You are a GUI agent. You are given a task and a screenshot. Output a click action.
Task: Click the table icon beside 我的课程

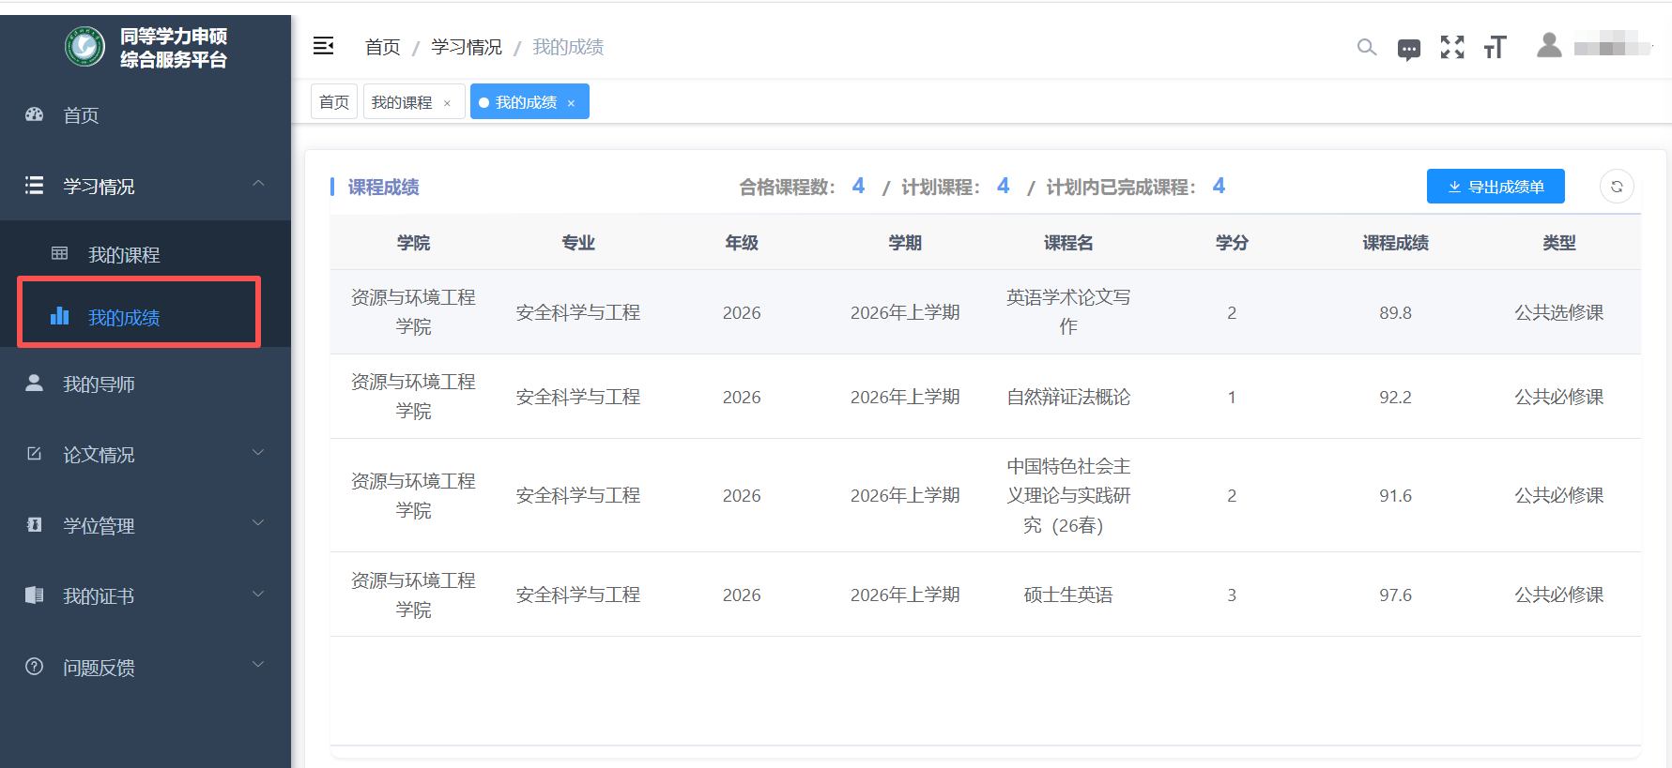(60, 253)
